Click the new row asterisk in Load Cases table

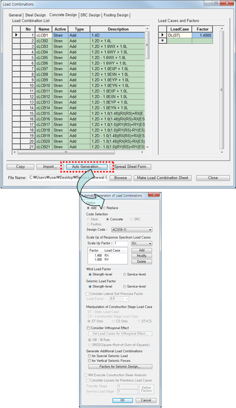click(163, 41)
